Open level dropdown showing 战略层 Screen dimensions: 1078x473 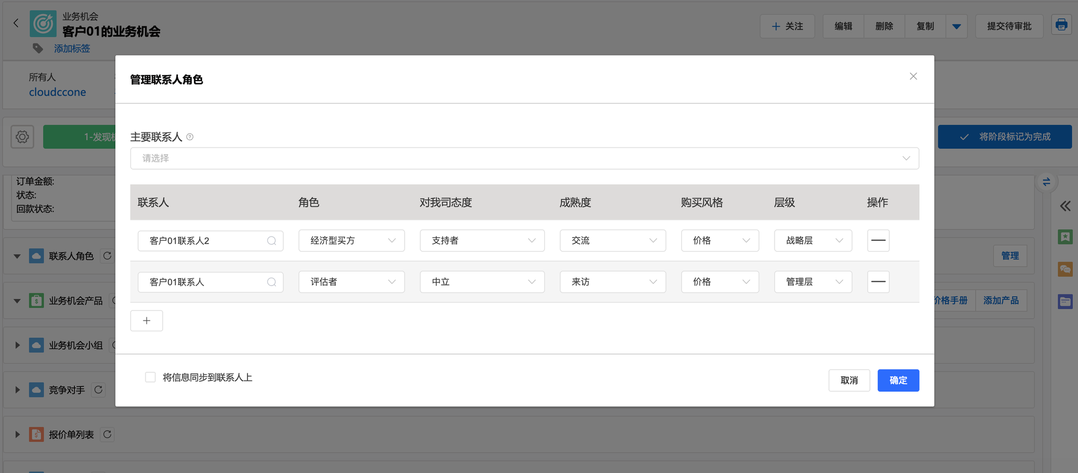[x=813, y=241]
